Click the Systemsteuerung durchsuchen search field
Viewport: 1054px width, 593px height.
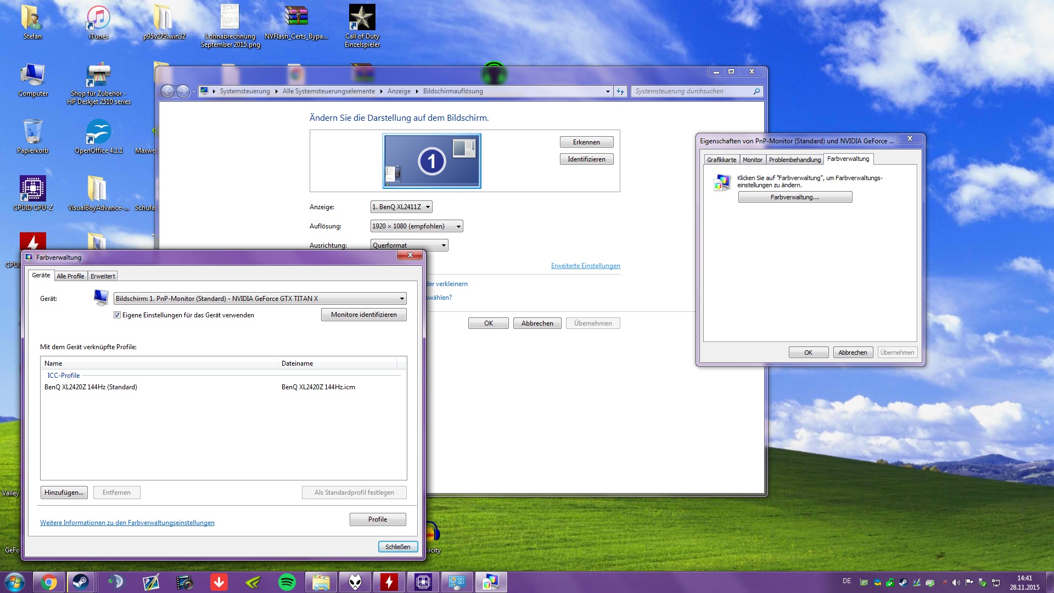point(691,91)
